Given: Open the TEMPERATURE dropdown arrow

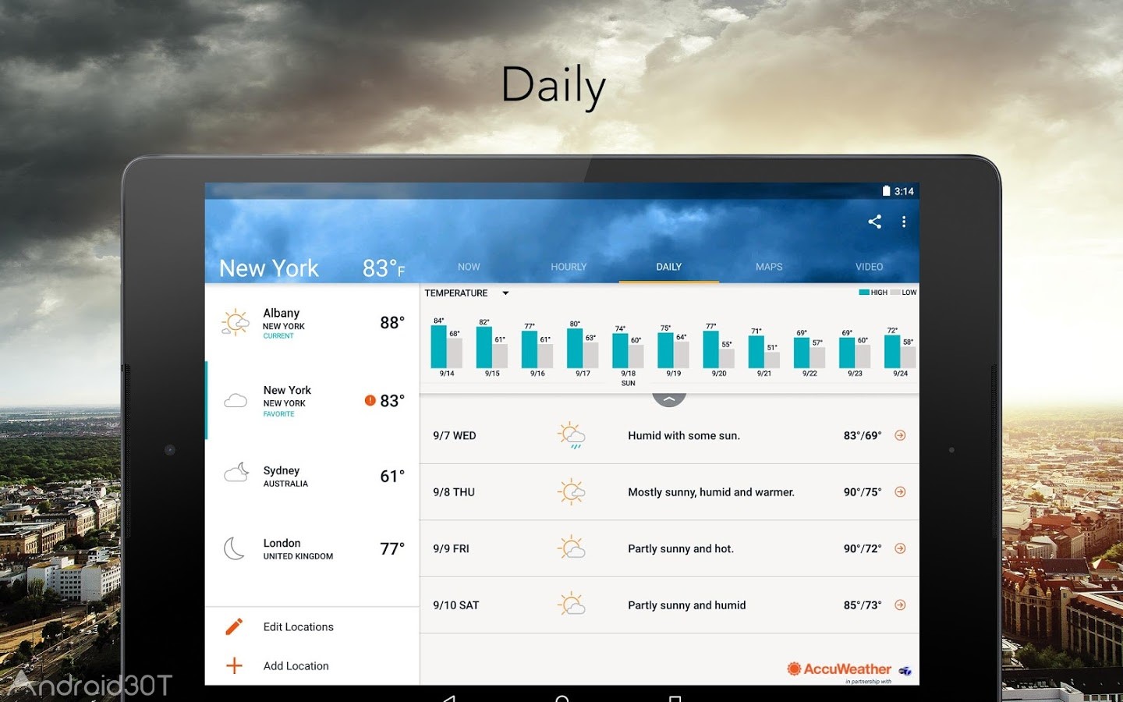Looking at the screenshot, I should click(505, 293).
